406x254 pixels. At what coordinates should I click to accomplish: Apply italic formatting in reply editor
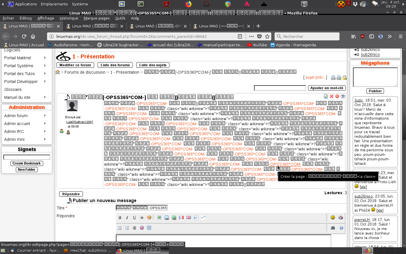pos(127,218)
